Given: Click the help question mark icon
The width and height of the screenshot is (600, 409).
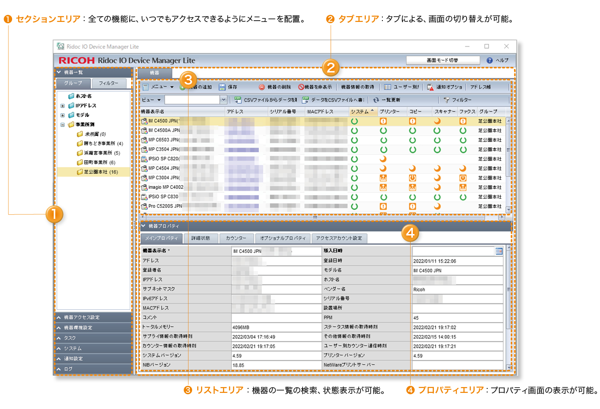Looking at the screenshot, I should coord(489,60).
